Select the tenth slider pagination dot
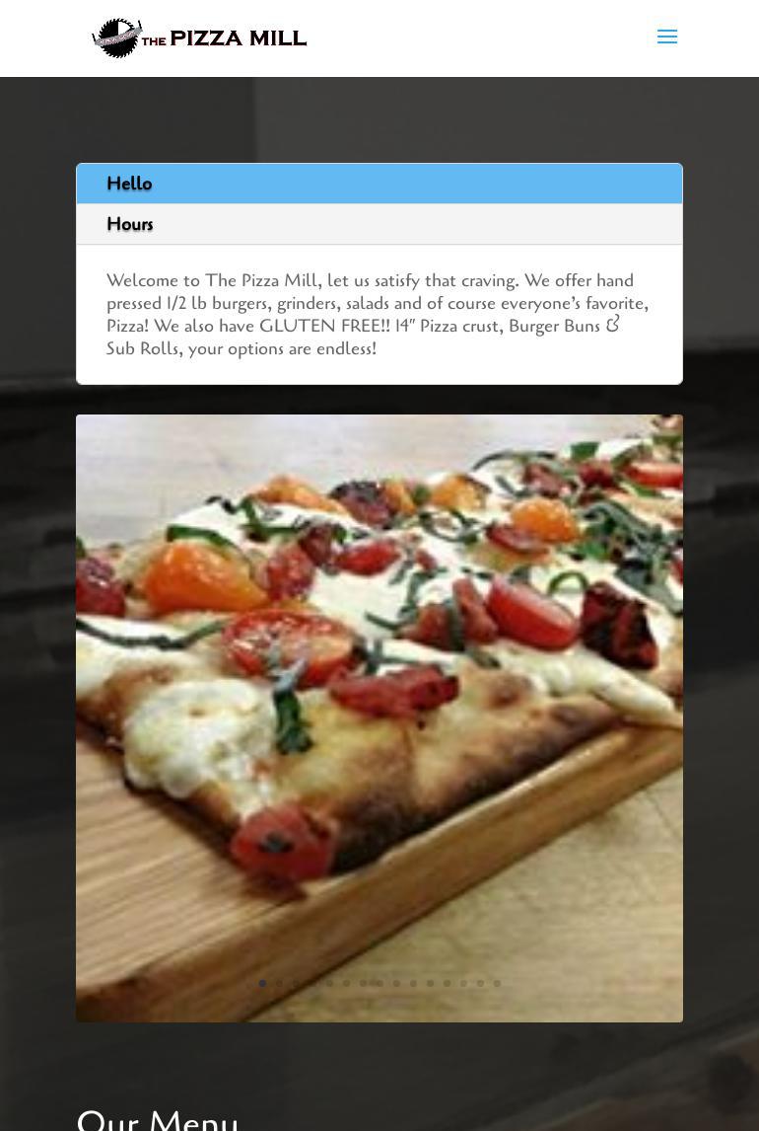Screen dimensions: 759x1131 [x=413, y=982]
